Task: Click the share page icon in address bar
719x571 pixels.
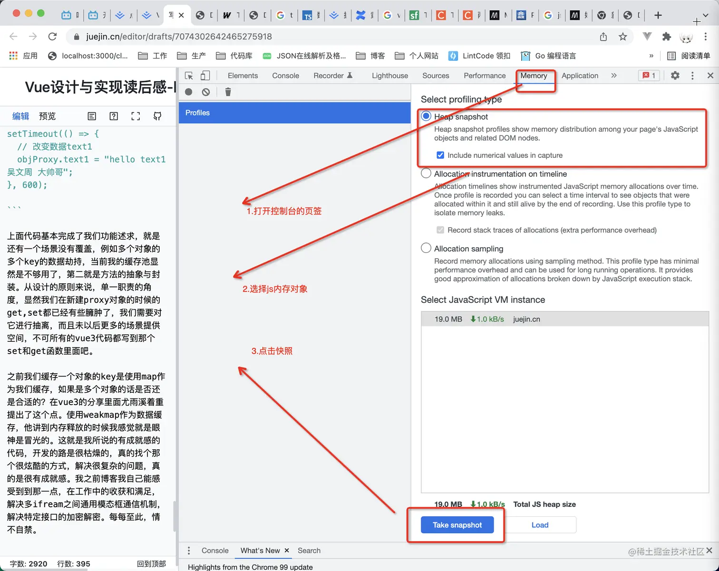Action: [x=603, y=37]
